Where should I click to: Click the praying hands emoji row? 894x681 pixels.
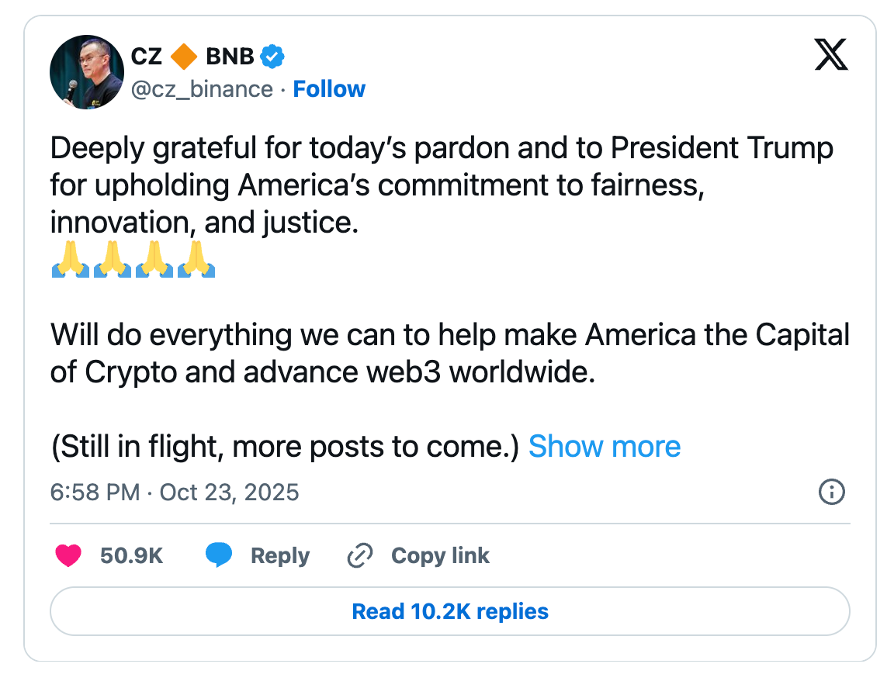(133, 259)
